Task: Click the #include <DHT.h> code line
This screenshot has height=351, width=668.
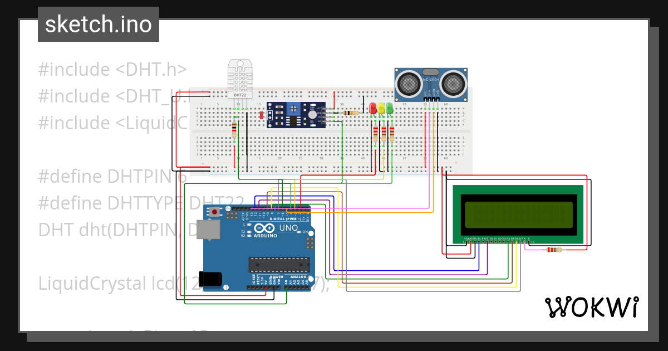Action: click(111, 69)
